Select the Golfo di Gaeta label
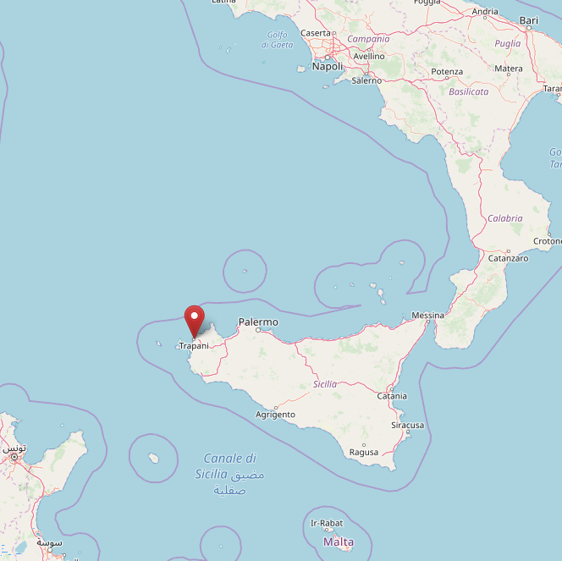Image resolution: width=562 pixels, height=561 pixels. coord(277,40)
